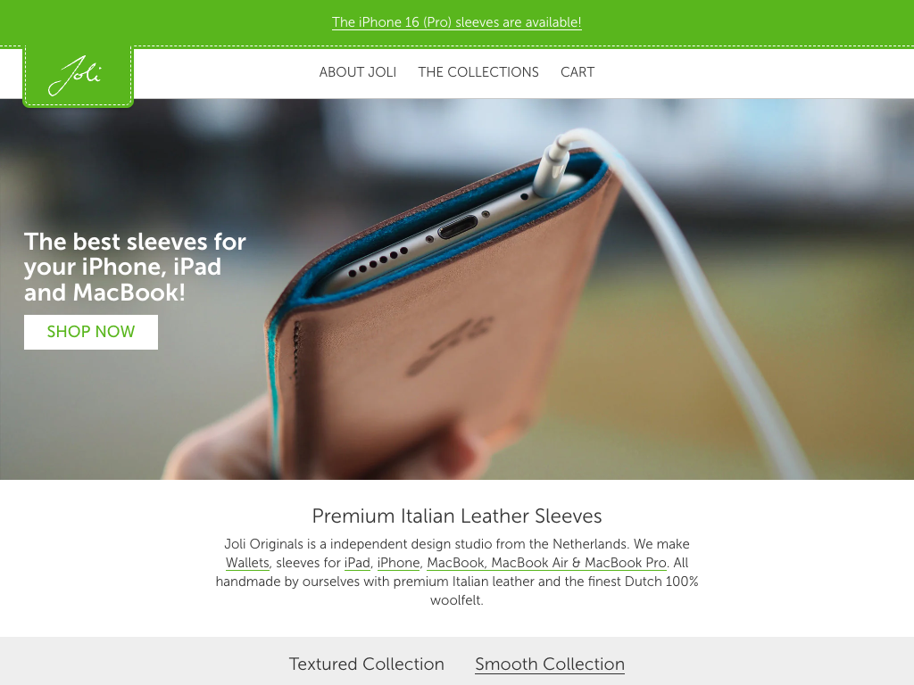Click the Joli Originals description paragraph
This screenshot has height=685, width=914.
(x=457, y=572)
